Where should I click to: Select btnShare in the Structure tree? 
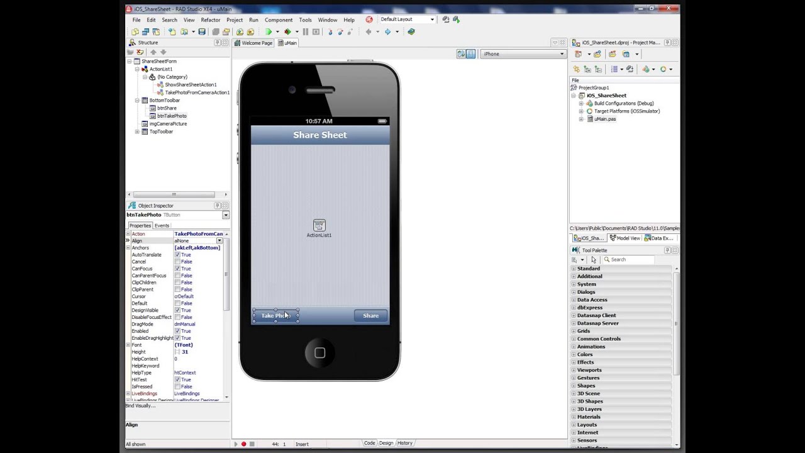click(x=167, y=108)
